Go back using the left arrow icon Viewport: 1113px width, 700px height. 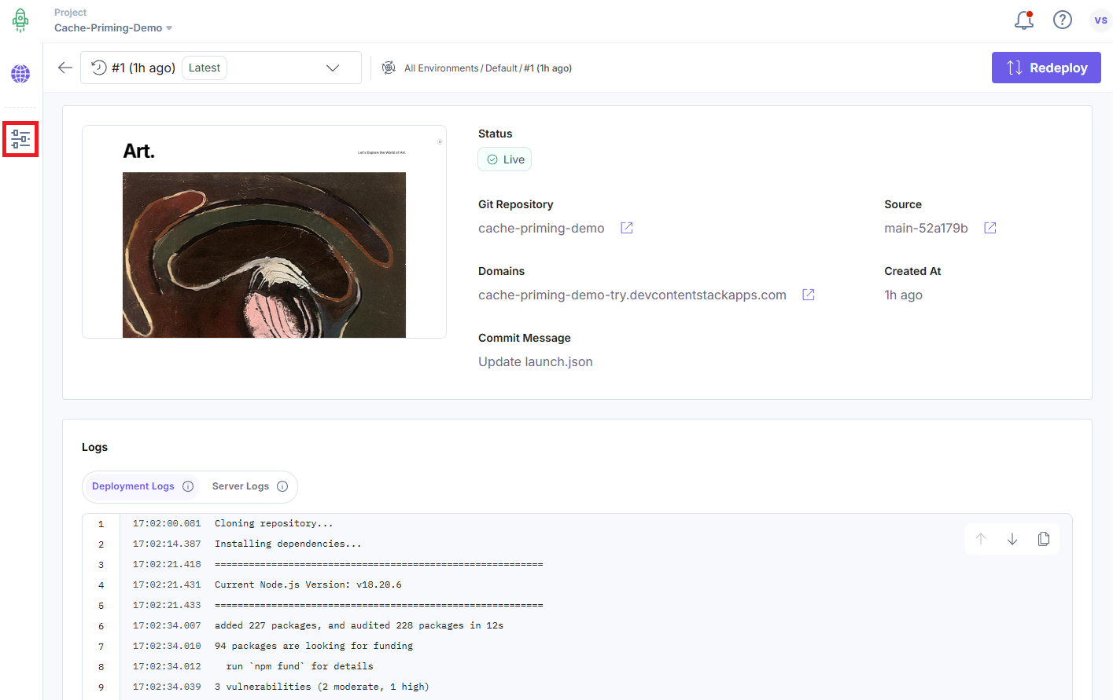point(65,68)
